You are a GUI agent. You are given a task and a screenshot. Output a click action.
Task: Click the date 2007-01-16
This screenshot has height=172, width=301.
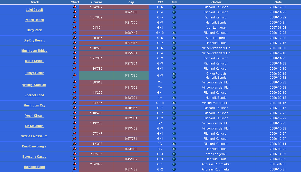point(278,103)
